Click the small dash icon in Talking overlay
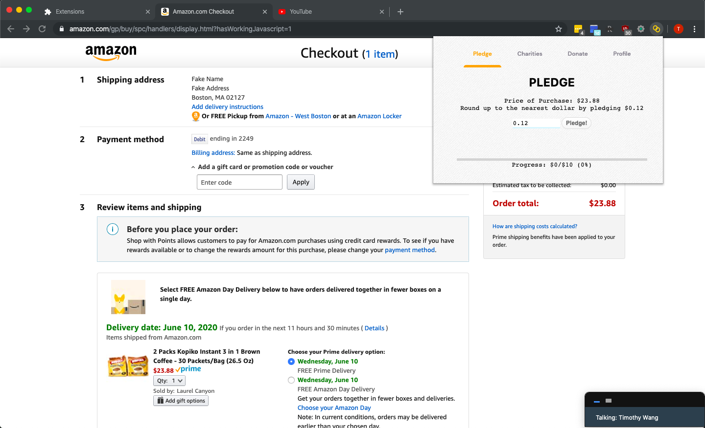The image size is (705, 428). point(597,401)
